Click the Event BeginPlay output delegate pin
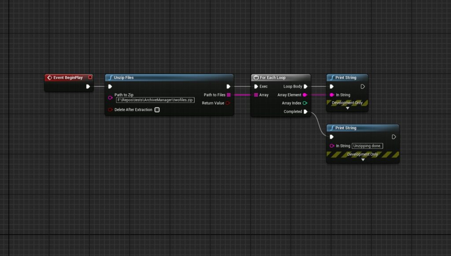Viewport: 451px width, 256px height. pyautogui.click(x=90, y=77)
